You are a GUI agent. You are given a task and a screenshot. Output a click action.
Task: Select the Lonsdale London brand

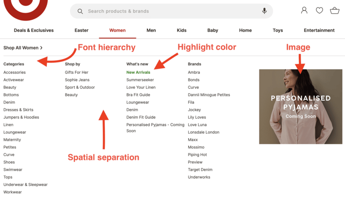[204, 132]
